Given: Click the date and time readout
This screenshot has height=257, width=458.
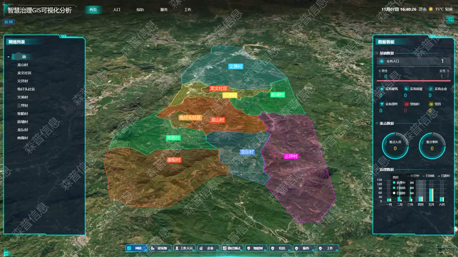Looking at the screenshot, I should pyautogui.click(x=399, y=9).
